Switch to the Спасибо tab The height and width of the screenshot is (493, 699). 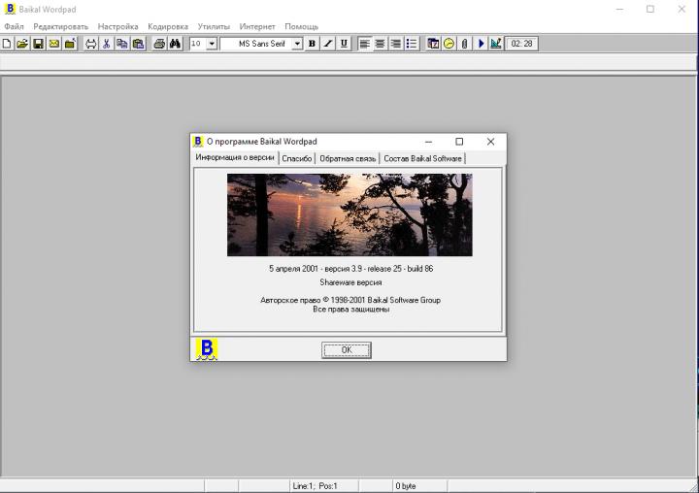tap(297, 158)
